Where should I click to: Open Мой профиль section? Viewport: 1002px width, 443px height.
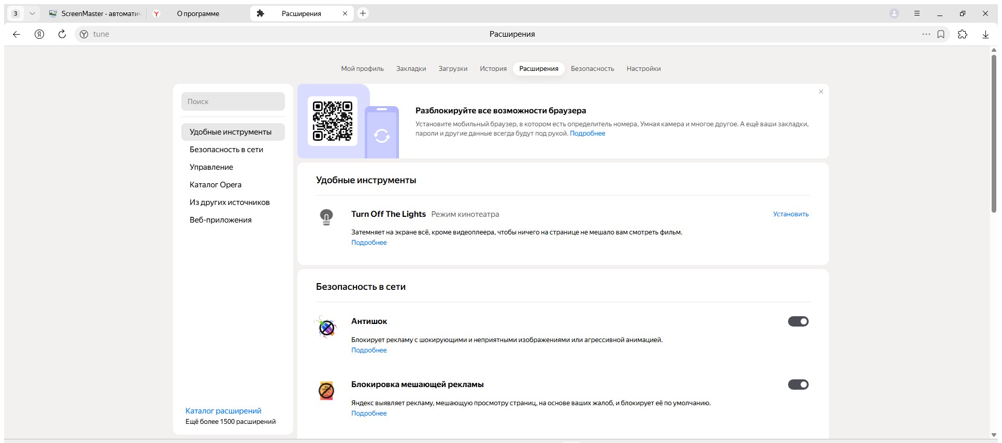click(x=362, y=69)
